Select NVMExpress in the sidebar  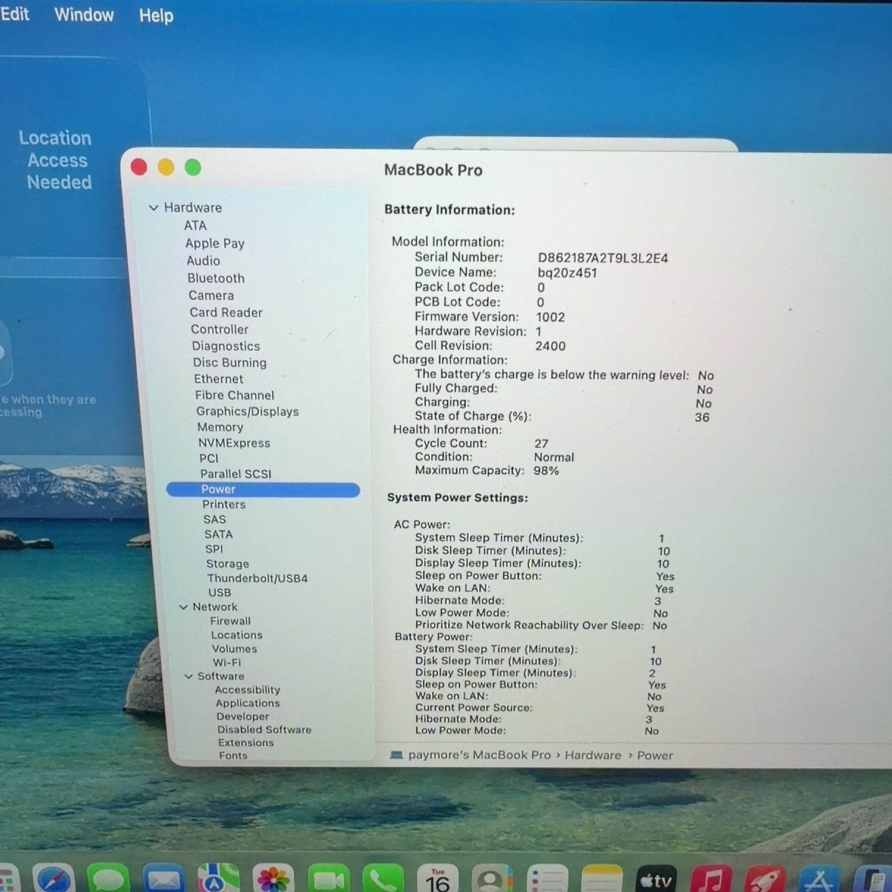[234, 443]
